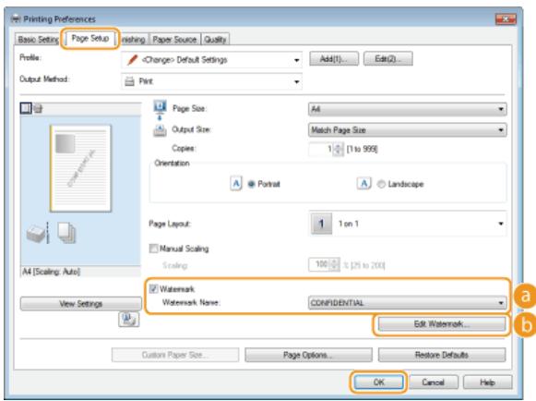Click the Restore Defaults button
The height and width of the screenshot is (401, 536).
coord(442,355)
